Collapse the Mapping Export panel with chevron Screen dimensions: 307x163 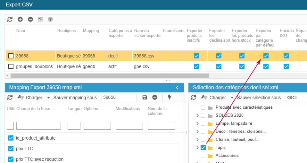[x=177, y=88]
